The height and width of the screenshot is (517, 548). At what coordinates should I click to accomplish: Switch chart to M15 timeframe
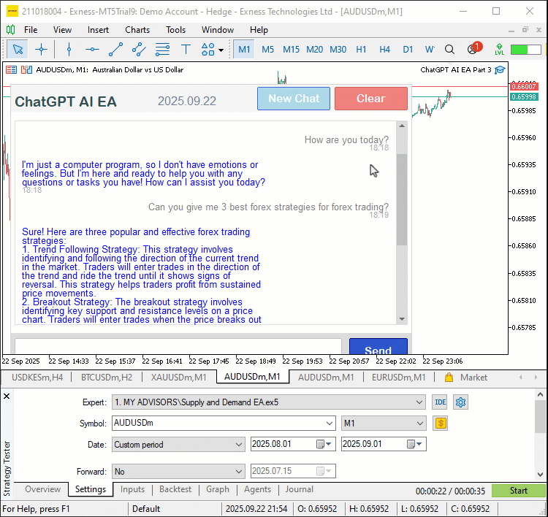point(291,49)
